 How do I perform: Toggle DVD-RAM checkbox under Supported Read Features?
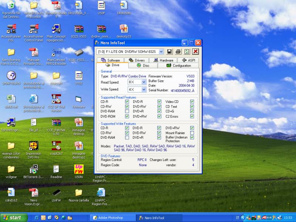pyautogui.click(x=127, y=111)
